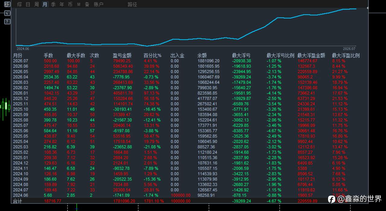Click the 合计 totals row
The width and height of the screenshot is (386, 211).
pyautogui.click(x=187, y=201)
